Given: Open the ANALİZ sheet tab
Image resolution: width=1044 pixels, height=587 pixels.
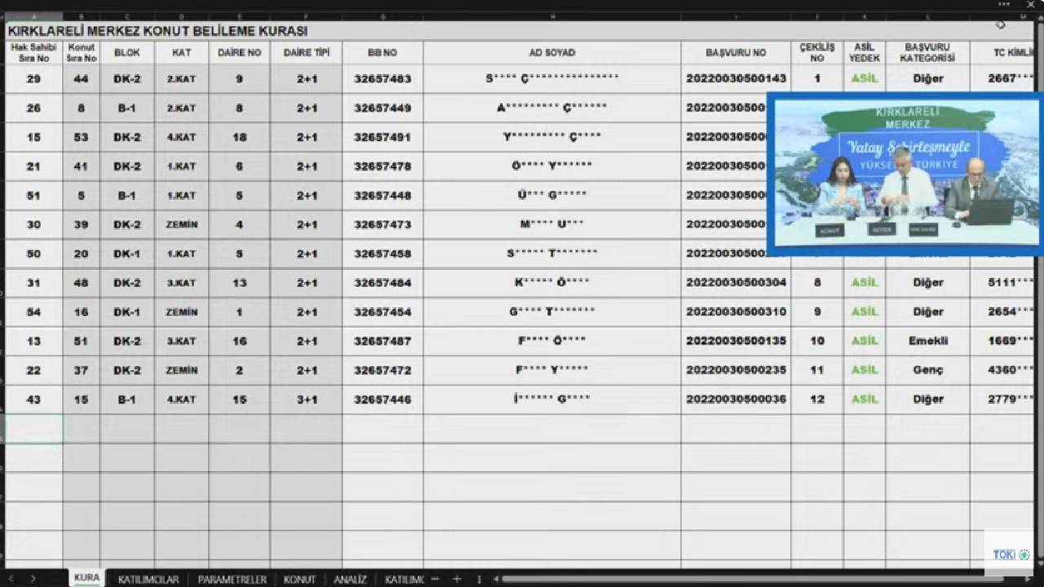Looking at the screenshot, I should click(x=350, y=580).
